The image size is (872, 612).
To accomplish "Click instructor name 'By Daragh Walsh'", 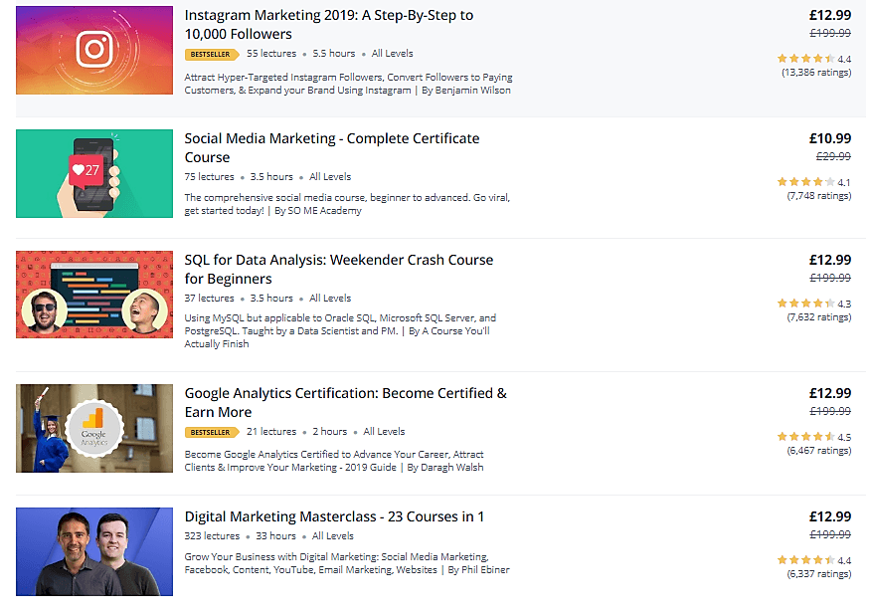I will point(444,468).
